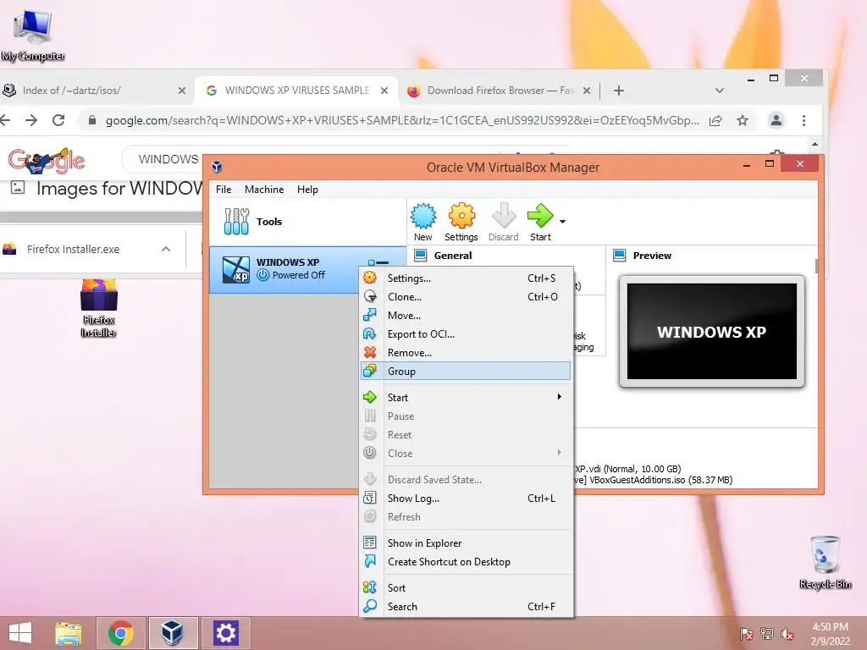Open Chrome from the taskbar
This screenshot has height=650, width=867.
pyautogui.click(x=121, y=633)
